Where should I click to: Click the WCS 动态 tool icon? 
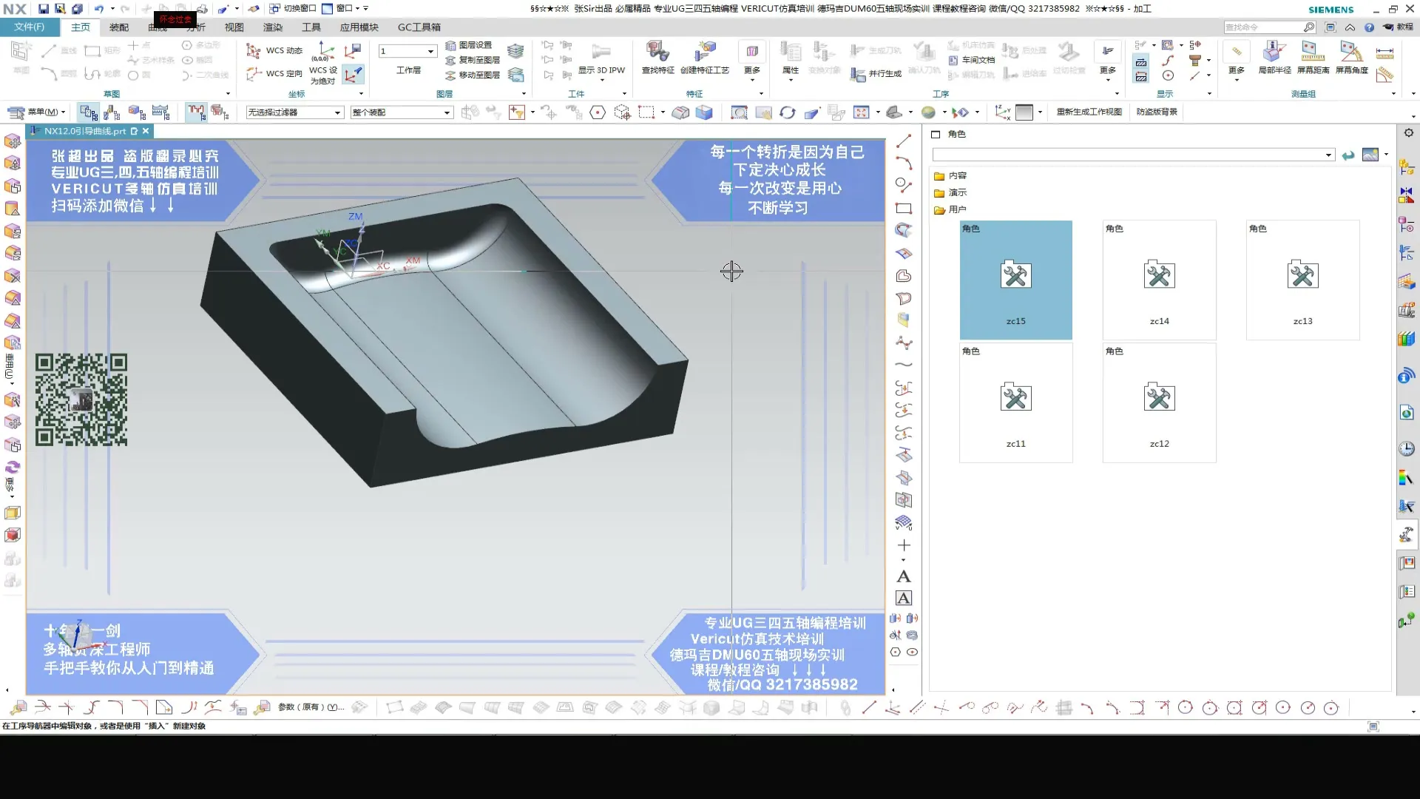(254, 50)
